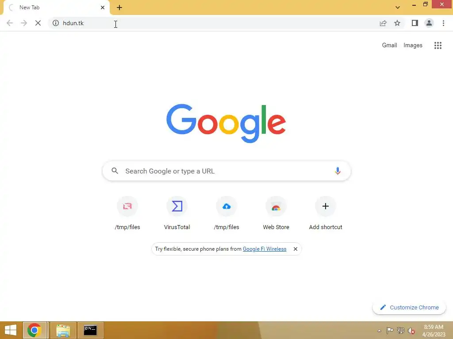Click the Google logo
The width and height of the screenshot is (453, 339).
tap(226, 124)
